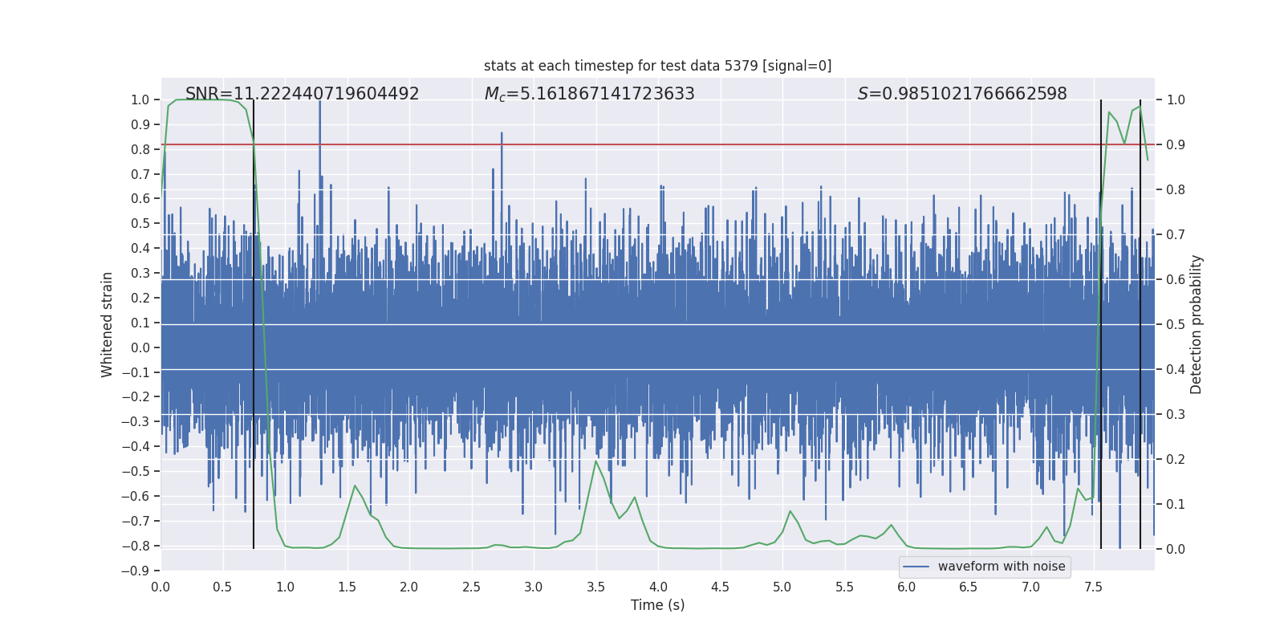The height and width of the screenshot is (642, 1284).
Task: Click the 3.5 tick label on the time axis
Action: pos(595,587)
